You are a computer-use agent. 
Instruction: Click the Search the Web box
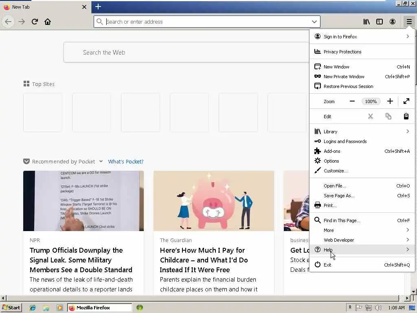(186, 52)
